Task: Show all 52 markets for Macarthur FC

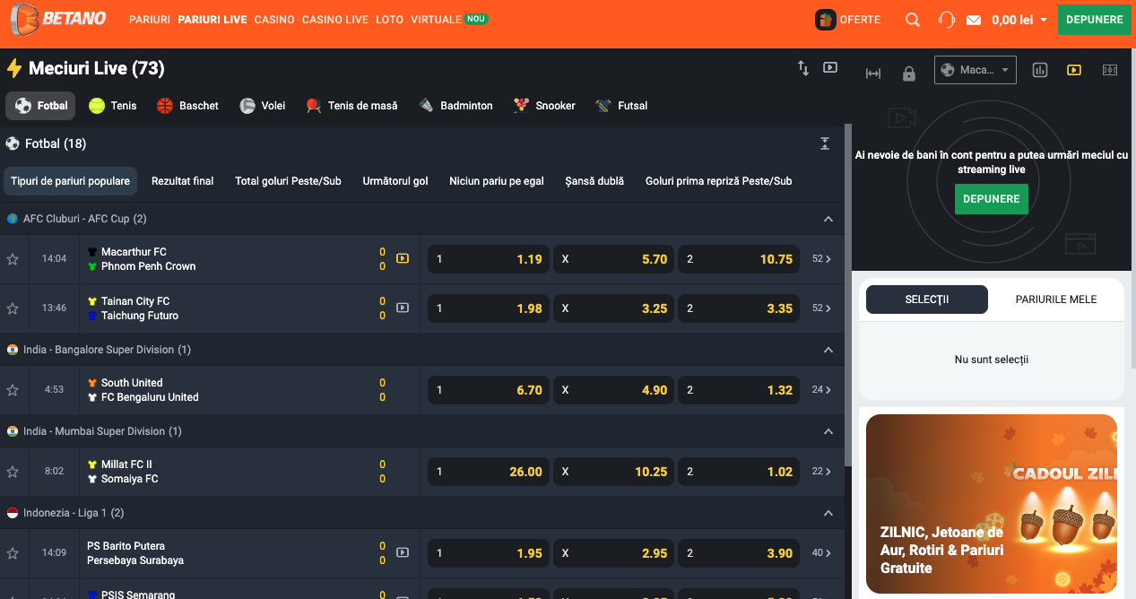Action: click(x=821, y=259)
